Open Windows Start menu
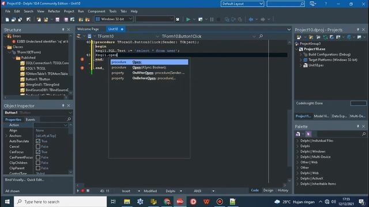This screenshot has width=369, height=207. click(7, 202)
